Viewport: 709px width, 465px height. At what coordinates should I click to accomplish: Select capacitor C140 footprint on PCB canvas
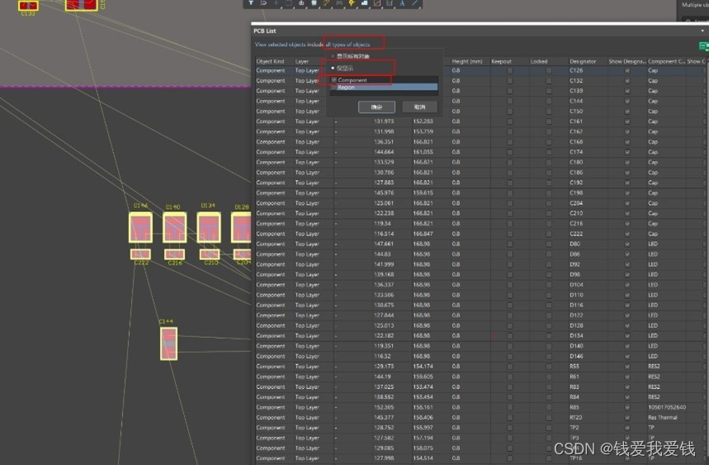pyautogui.click(x=174, y=228)
